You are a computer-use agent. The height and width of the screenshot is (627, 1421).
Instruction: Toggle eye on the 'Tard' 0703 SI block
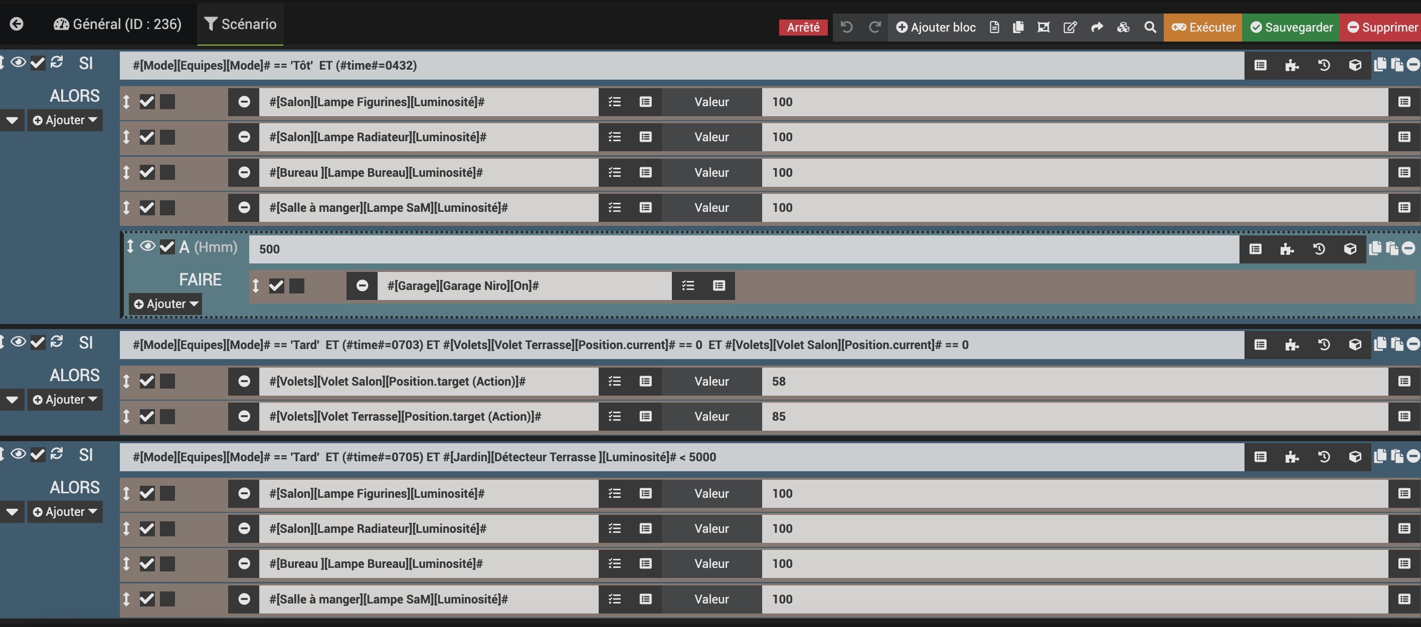tap(19, 342)
